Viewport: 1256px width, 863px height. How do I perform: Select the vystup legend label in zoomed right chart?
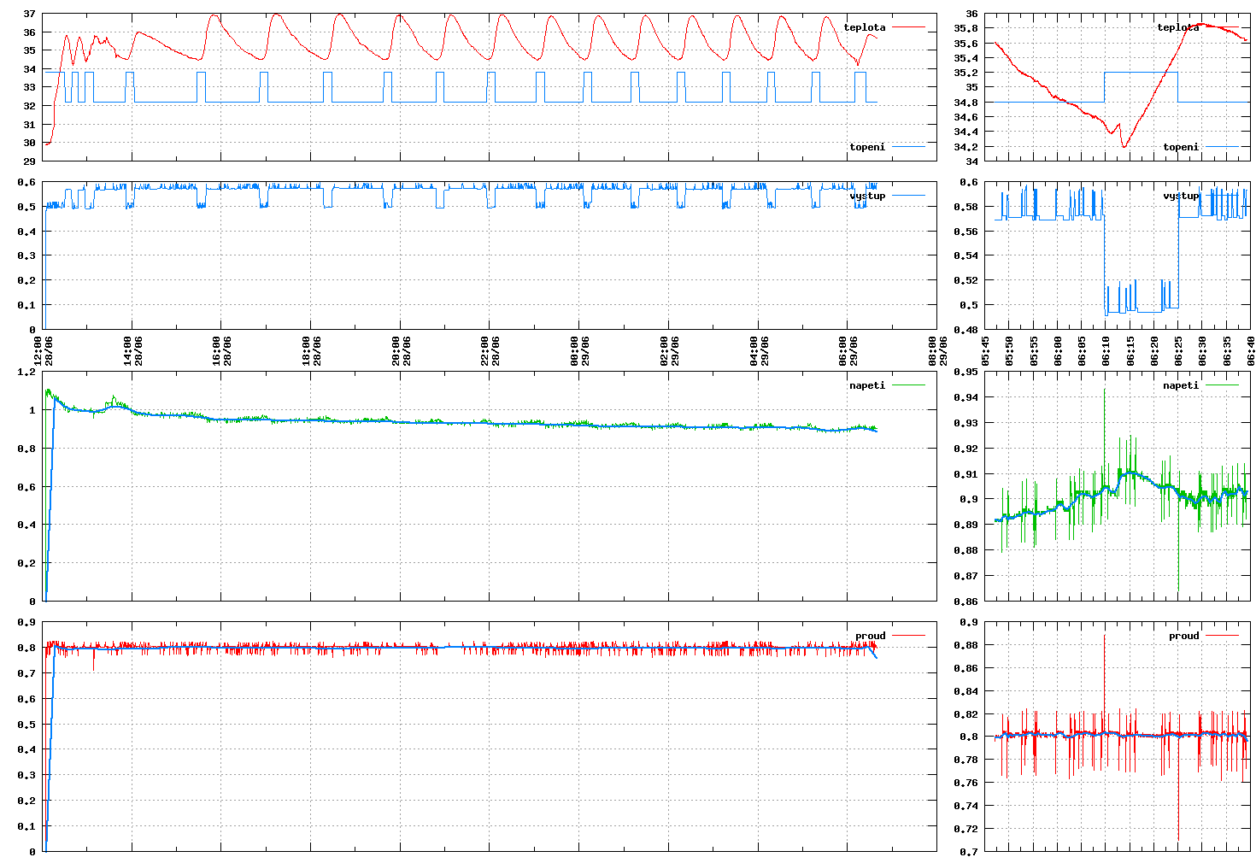coord(1181,196)
